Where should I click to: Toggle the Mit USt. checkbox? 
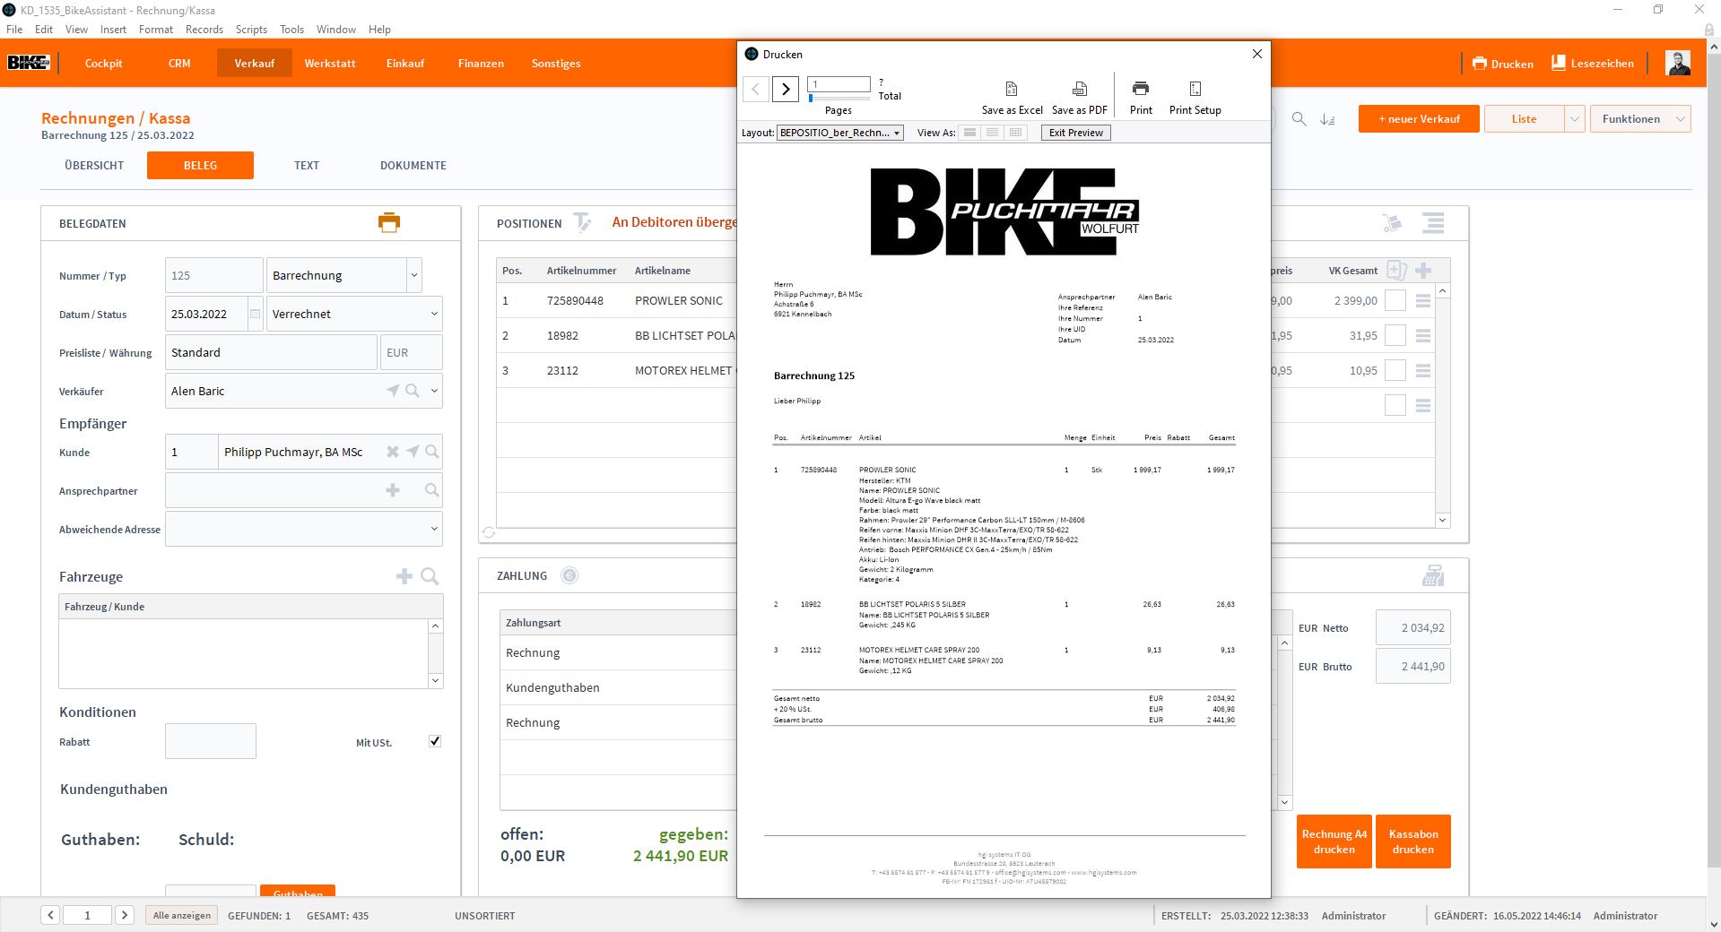435,741
